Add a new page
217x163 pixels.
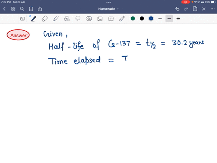coord(195,9)
